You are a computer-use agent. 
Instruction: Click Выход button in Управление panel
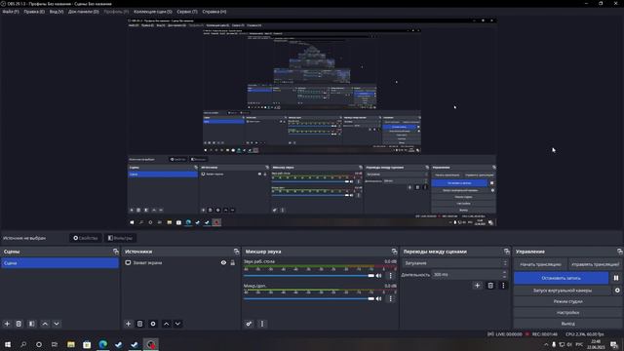pos(567,324)
